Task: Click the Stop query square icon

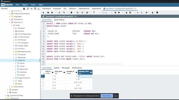Action: click(x=116, y=12)
